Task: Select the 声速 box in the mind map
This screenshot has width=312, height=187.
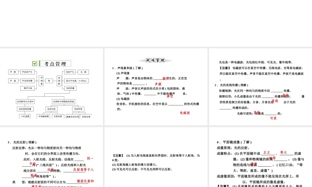Action: point(13,81)
